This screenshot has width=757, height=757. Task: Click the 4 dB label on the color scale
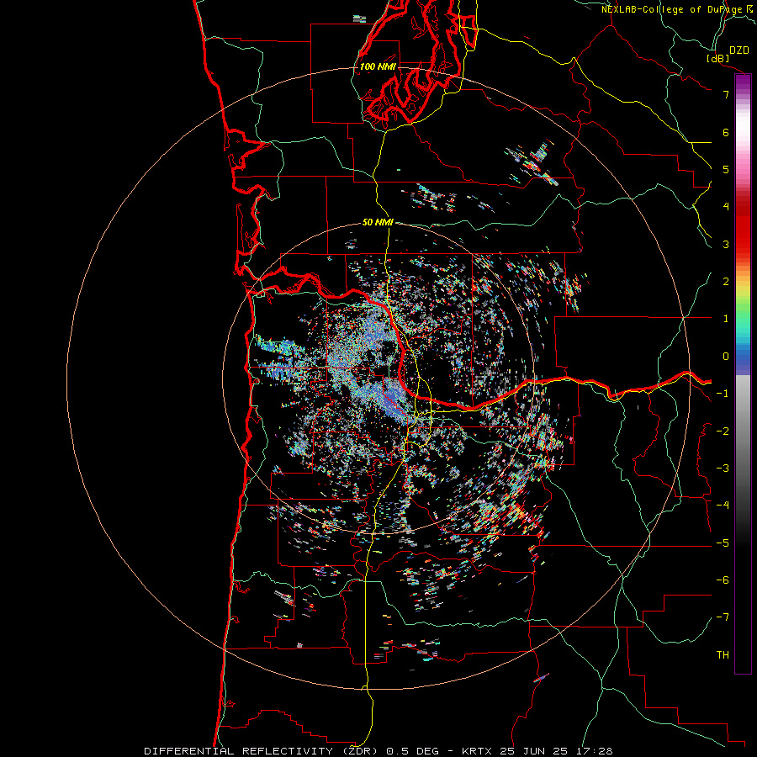[726, 207]
